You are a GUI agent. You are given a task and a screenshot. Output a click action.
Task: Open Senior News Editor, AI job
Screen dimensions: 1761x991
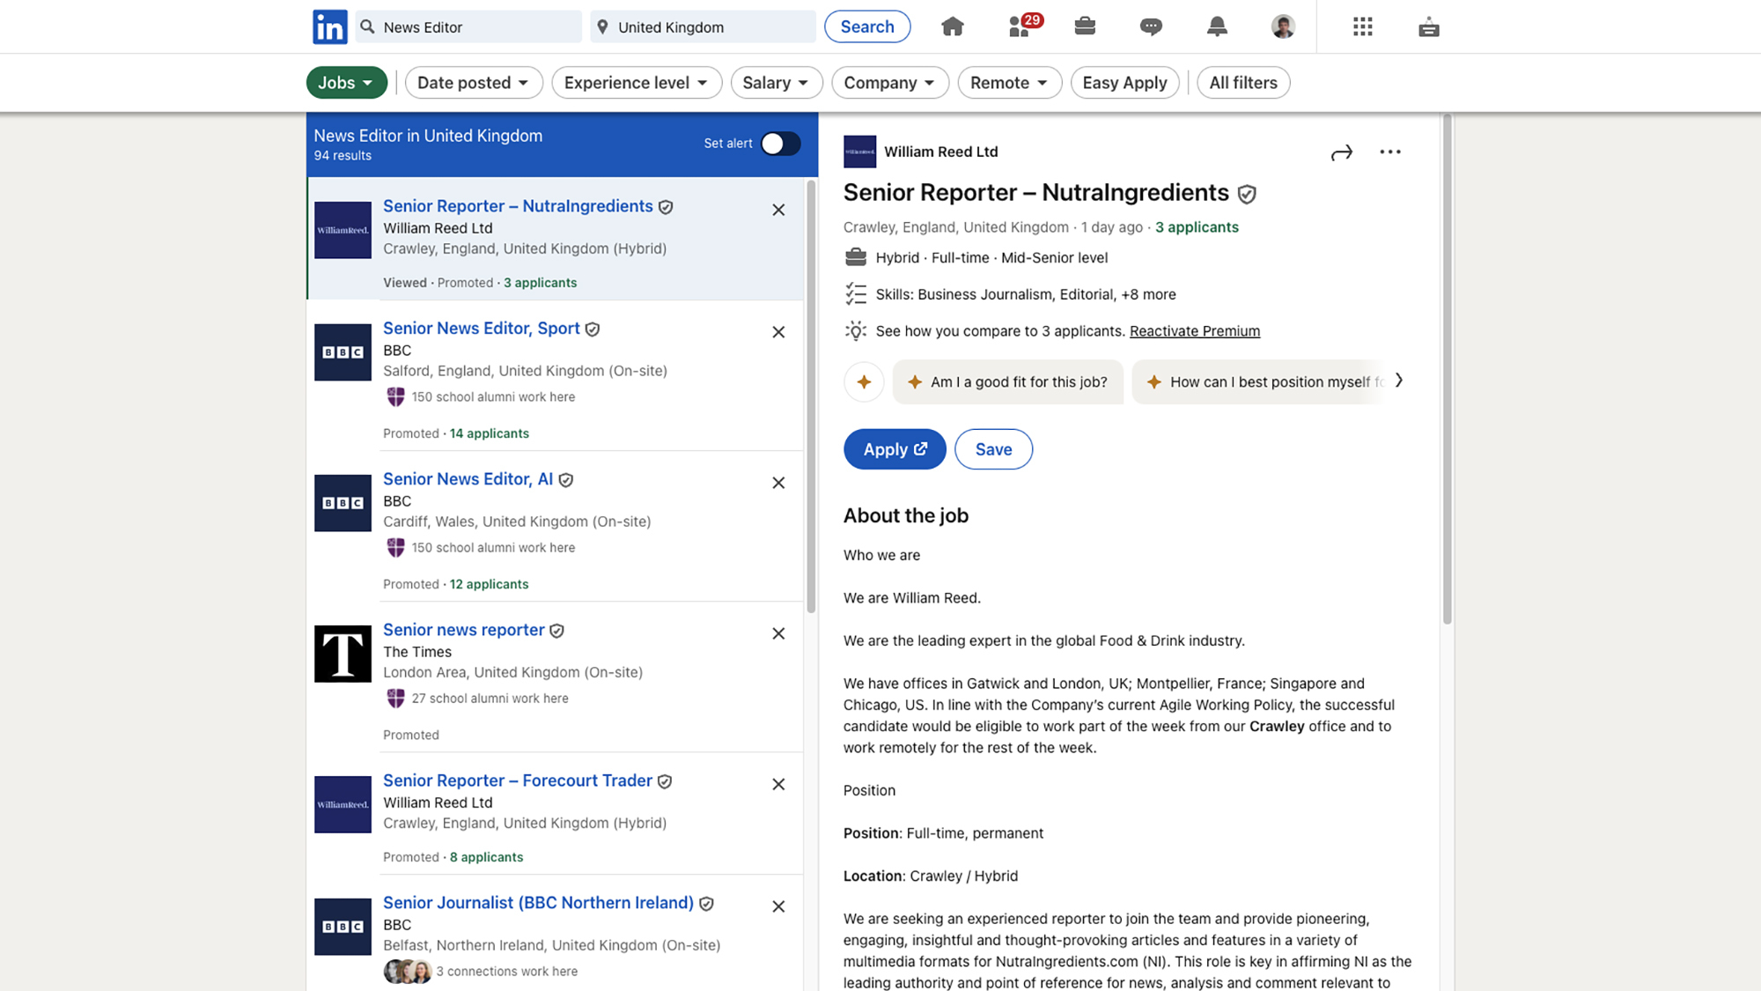pos(468,479)
